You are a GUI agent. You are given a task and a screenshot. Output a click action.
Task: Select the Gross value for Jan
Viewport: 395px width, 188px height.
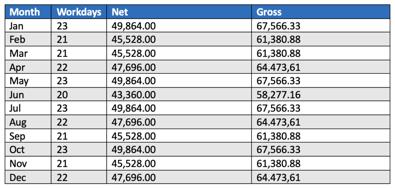click(x=279, y=26)
